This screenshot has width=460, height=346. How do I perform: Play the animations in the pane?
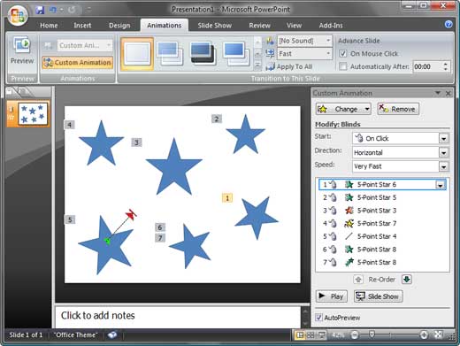pos(332,296)
